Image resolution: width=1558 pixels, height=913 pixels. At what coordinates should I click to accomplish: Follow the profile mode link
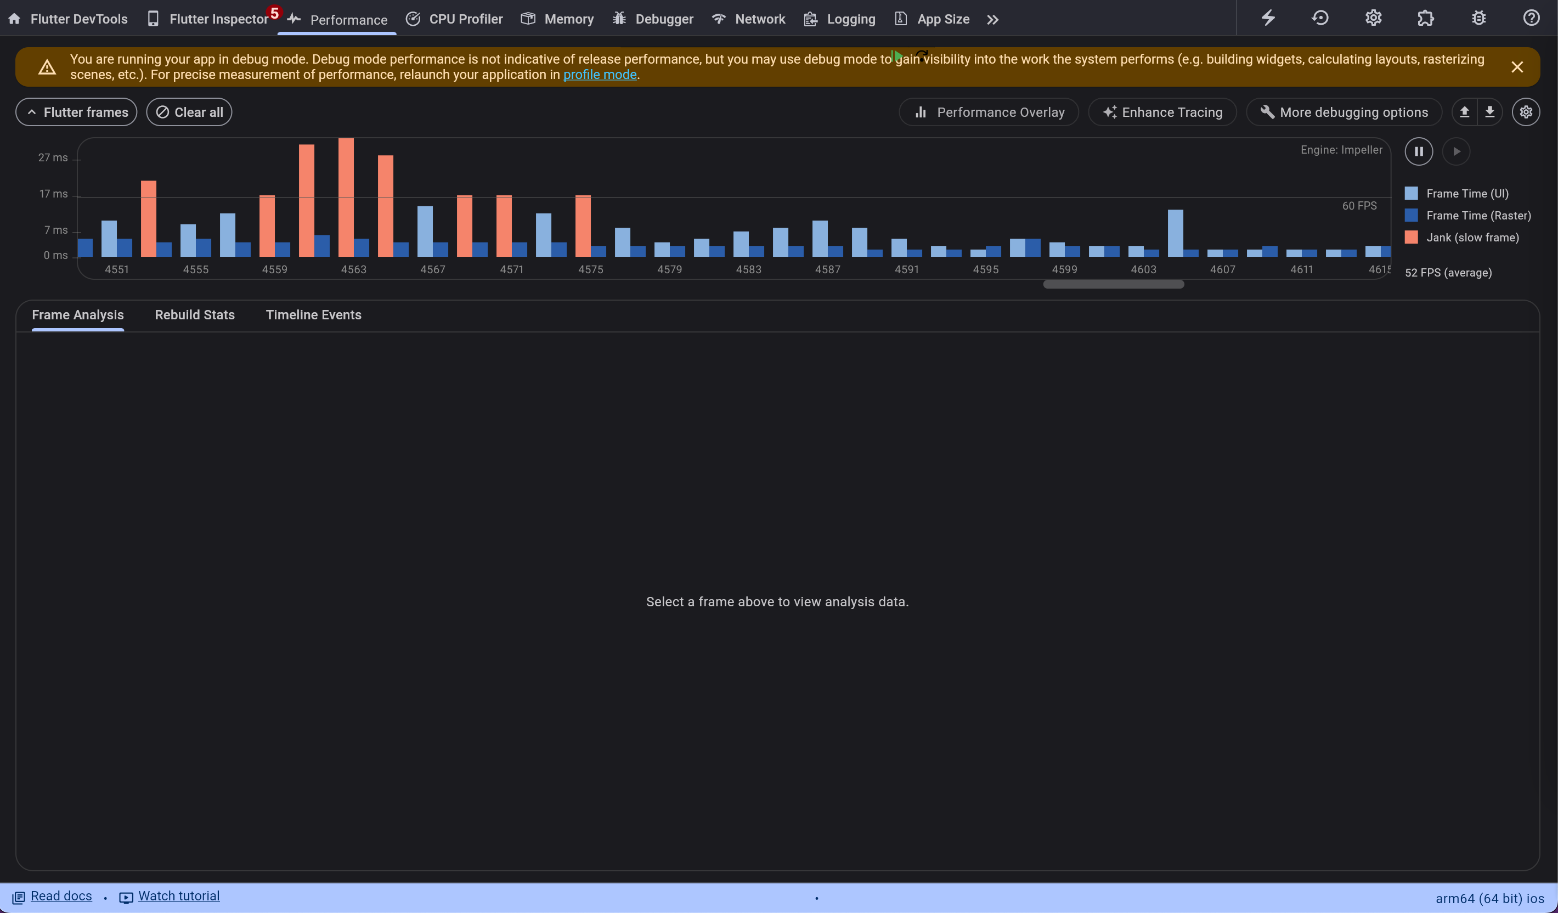pyautogui.click(x=599, y=75)
